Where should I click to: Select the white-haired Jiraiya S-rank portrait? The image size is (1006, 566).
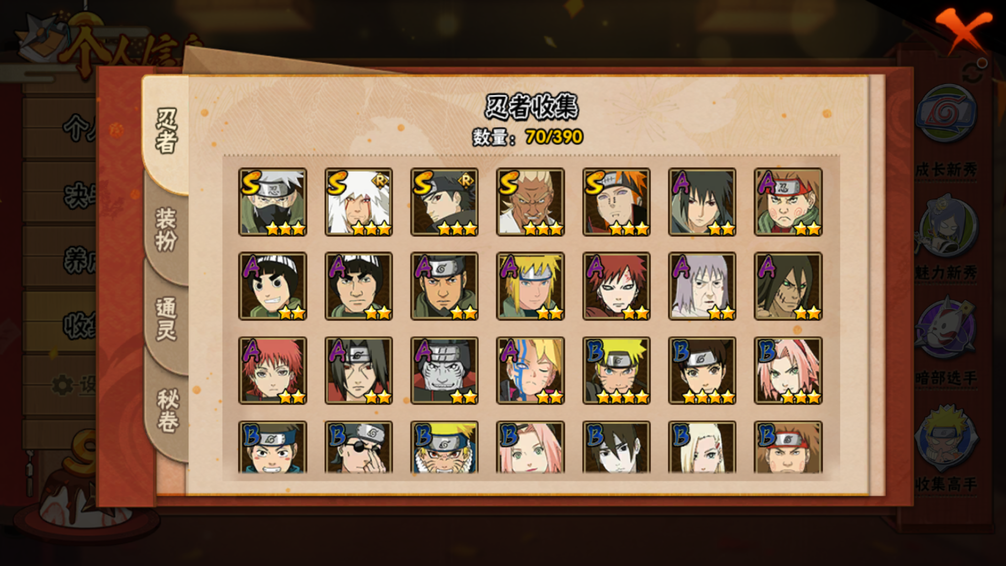(358, 202)
